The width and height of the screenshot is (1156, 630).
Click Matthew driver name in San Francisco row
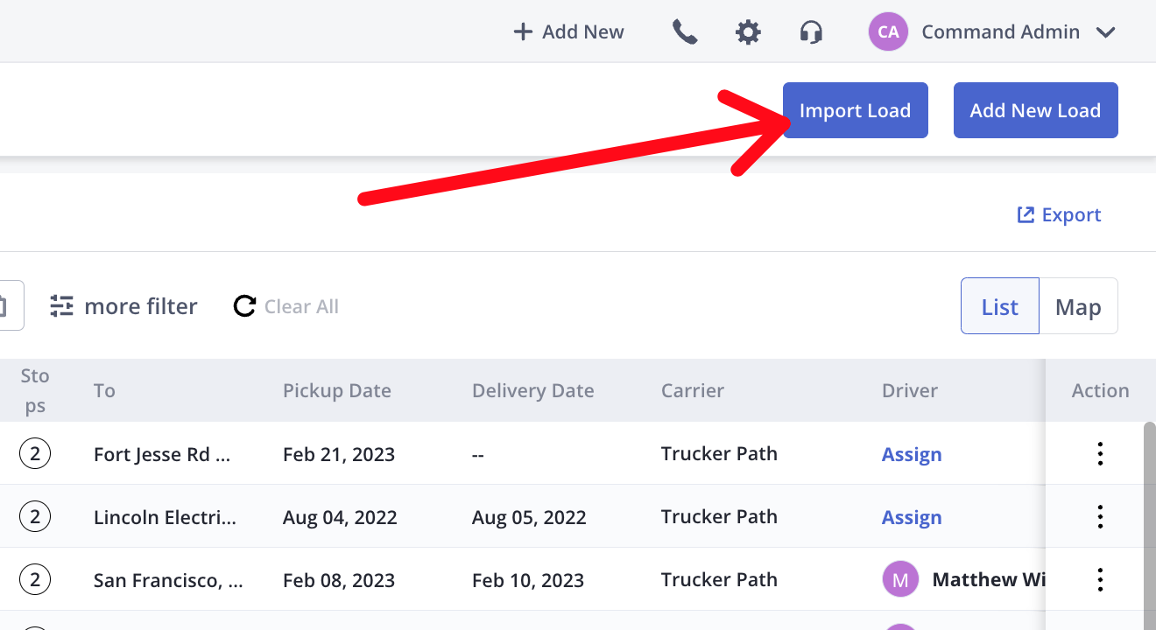988,579
